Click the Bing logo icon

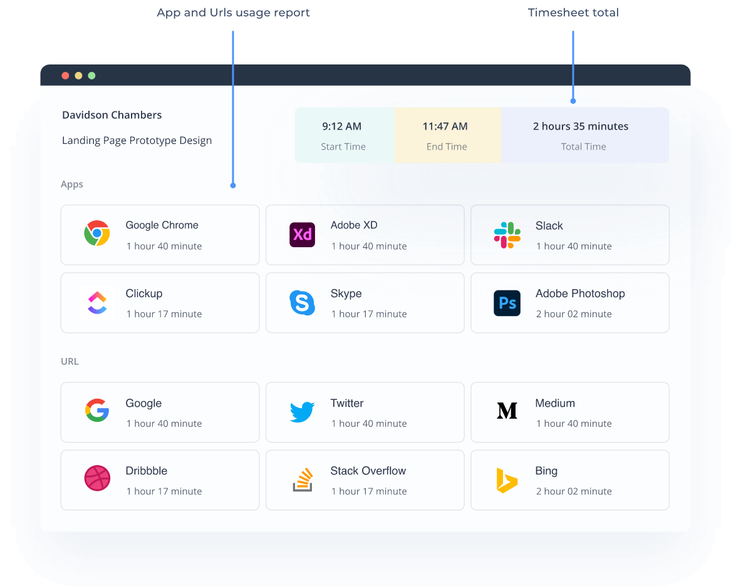[x=507, y=480]
